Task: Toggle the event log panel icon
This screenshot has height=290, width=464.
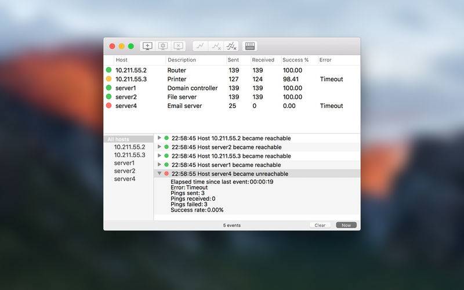Action: pos(250,46)
